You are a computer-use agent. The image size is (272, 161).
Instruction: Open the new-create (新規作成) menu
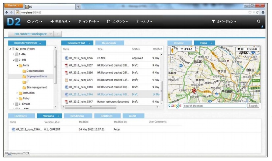click(x=60, y=21)
